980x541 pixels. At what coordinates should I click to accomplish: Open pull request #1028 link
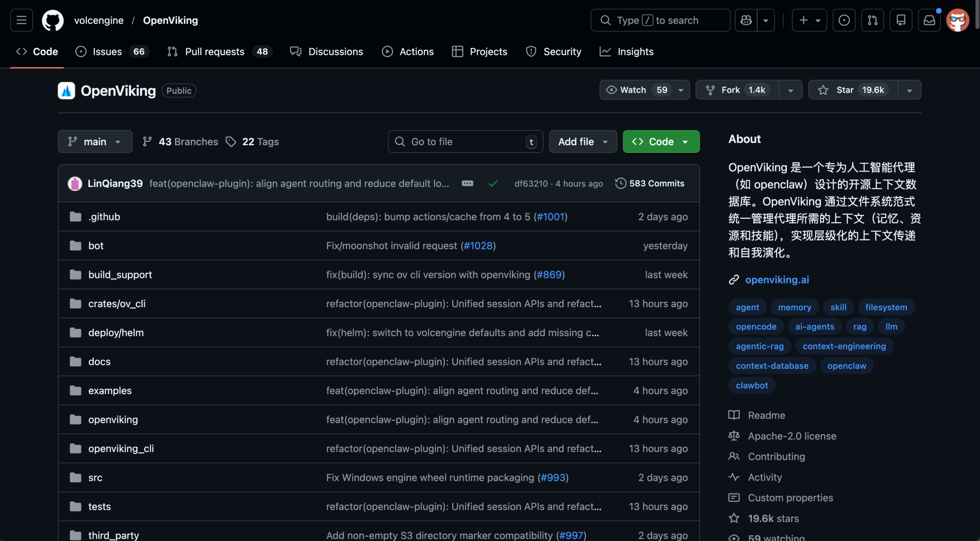[x=478, y=245]
